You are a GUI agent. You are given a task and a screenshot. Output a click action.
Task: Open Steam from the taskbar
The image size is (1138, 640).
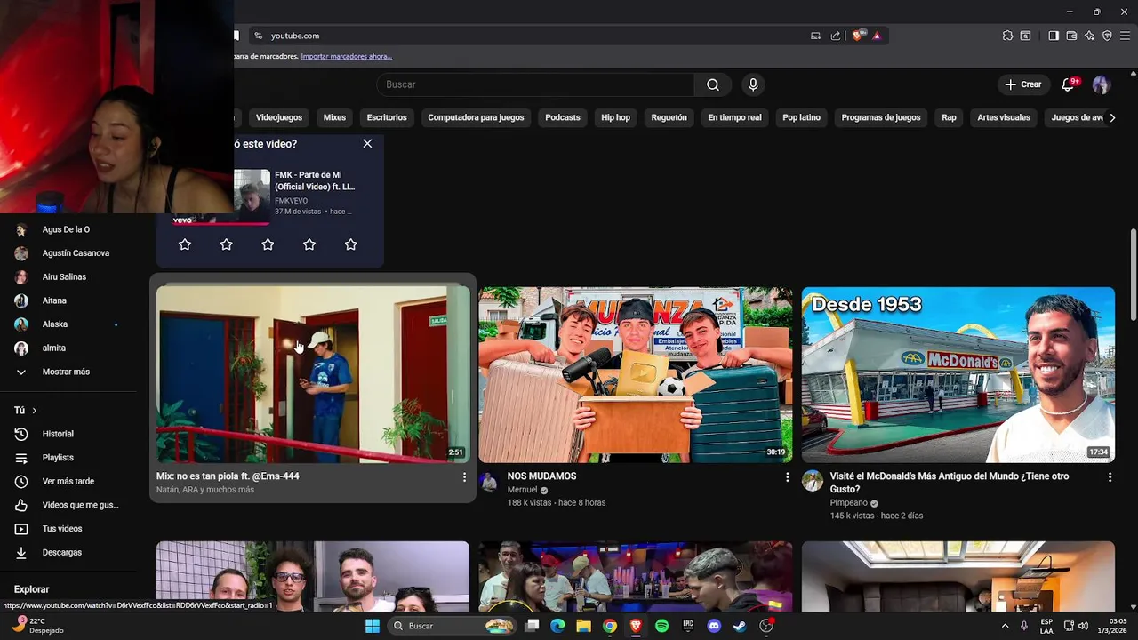[739, 626]
